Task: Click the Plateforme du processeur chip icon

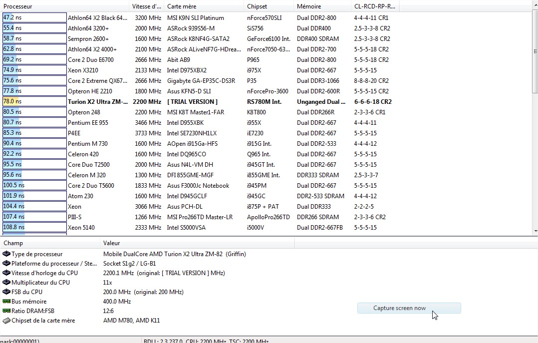Action: [x=6, y=263]
